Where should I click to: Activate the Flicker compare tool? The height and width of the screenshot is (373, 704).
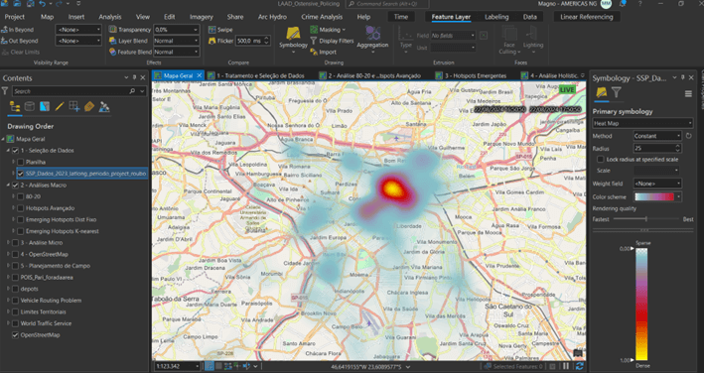(220, 41)
